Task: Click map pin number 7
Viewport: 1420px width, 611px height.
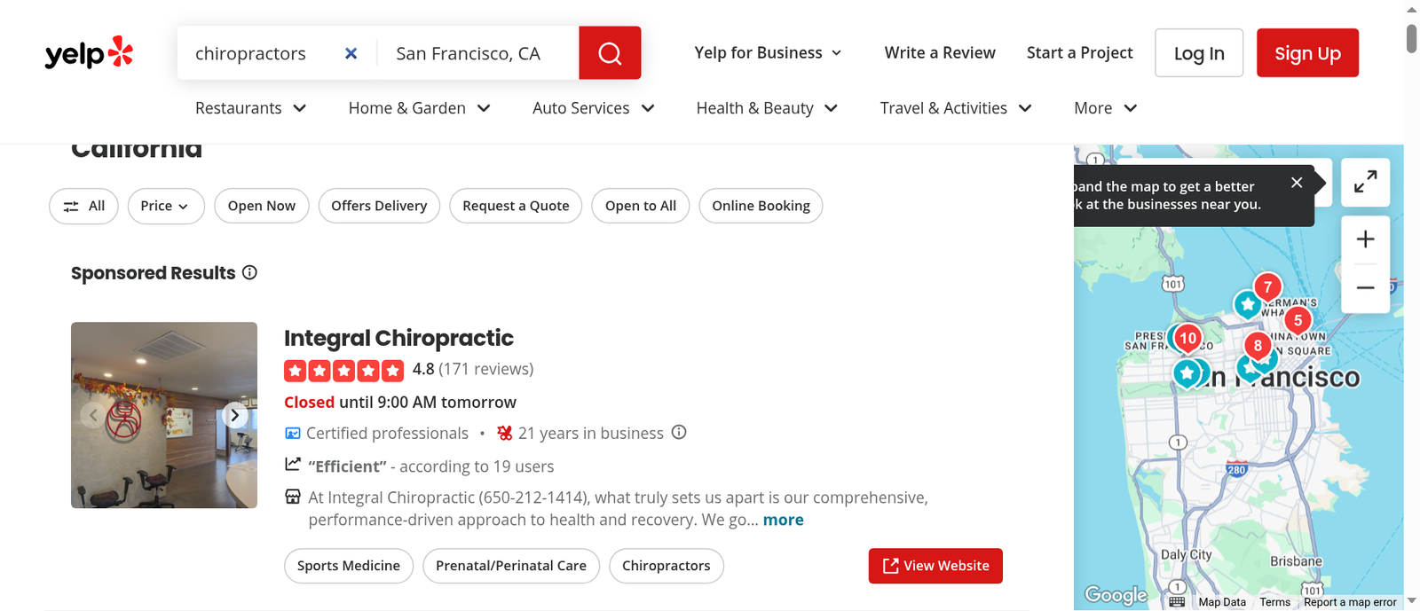Action: click(1267, 287)
